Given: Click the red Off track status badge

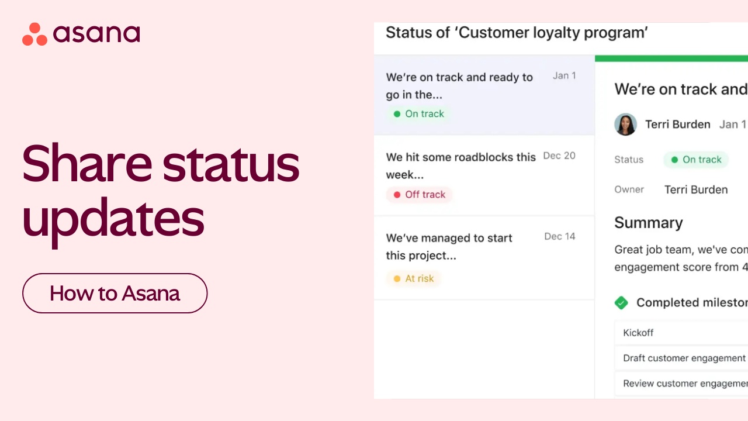Looking at the screenshot, I should 419,195.
